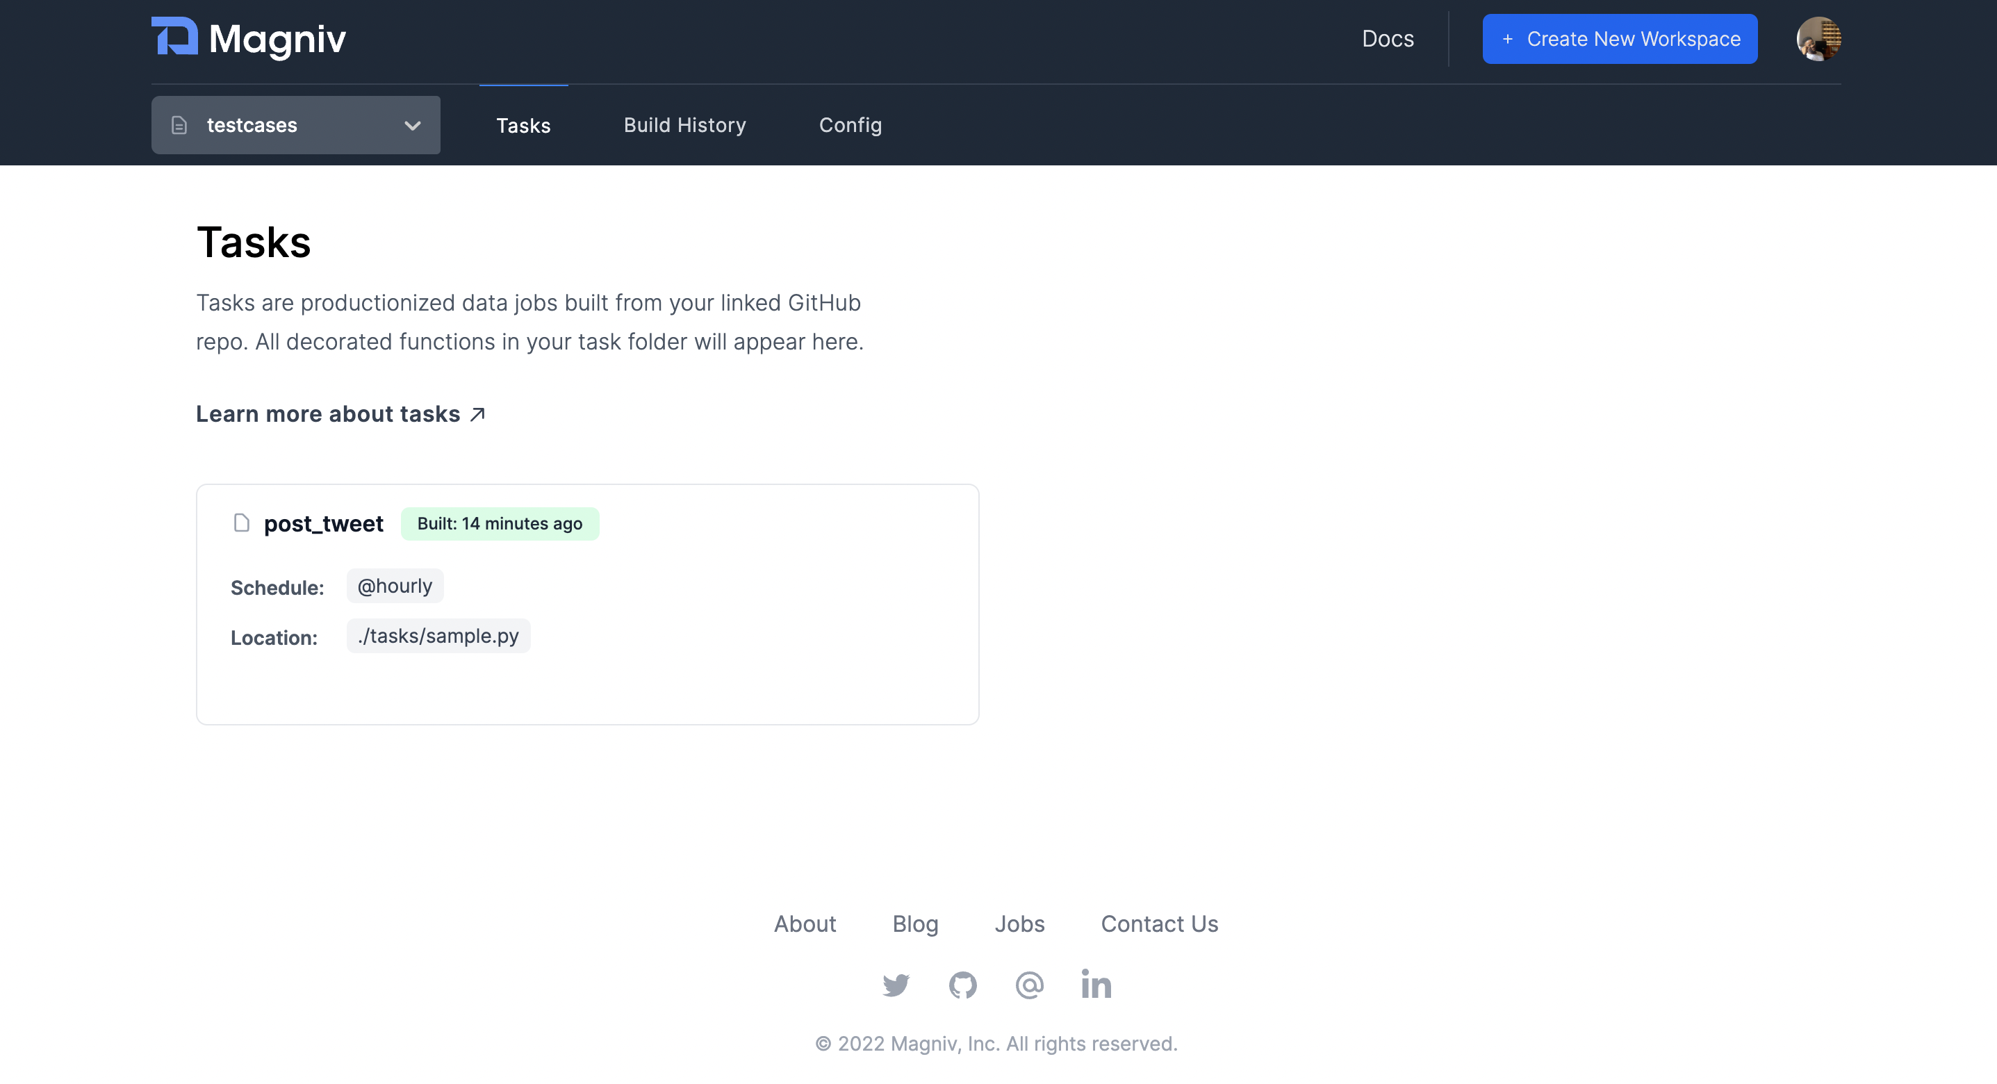
Task: Click the email icon in the footer
Action: coord(1029,985)
